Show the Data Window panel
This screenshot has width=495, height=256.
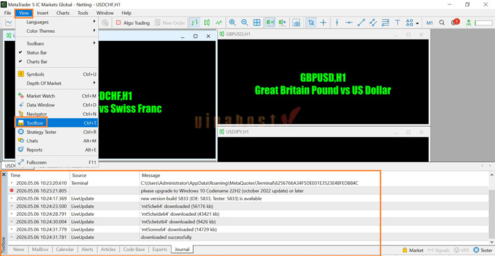(57, 105)
